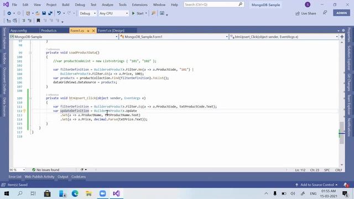Click the ADMIN button

[341, 13]
